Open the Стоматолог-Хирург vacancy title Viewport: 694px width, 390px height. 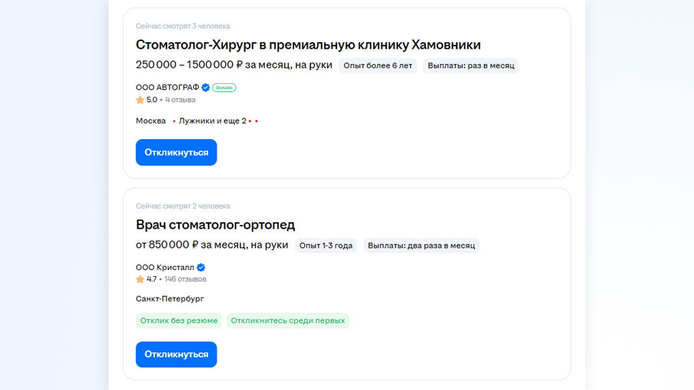[308, 45]
